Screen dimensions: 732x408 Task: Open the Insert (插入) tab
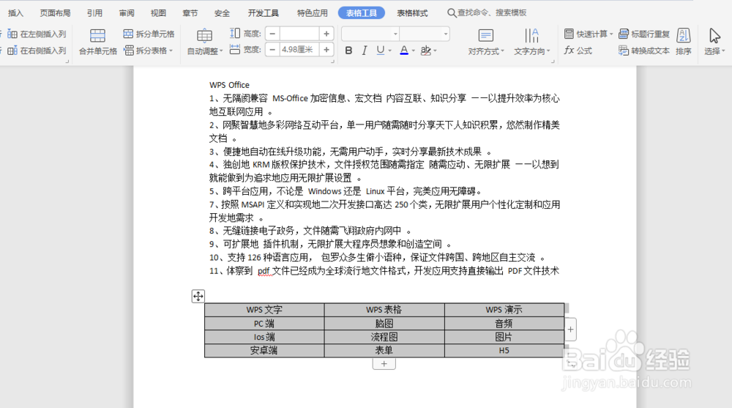pos(16,13)
